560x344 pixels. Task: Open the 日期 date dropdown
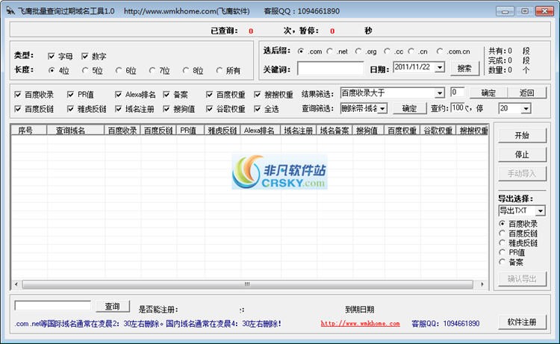(x=440, y=67)
